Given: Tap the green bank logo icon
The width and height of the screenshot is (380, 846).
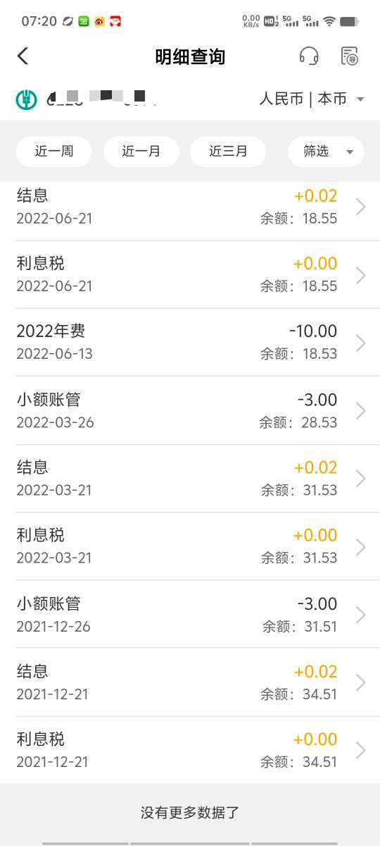Looking at the screenshot, I should click(x=27, y=99).
